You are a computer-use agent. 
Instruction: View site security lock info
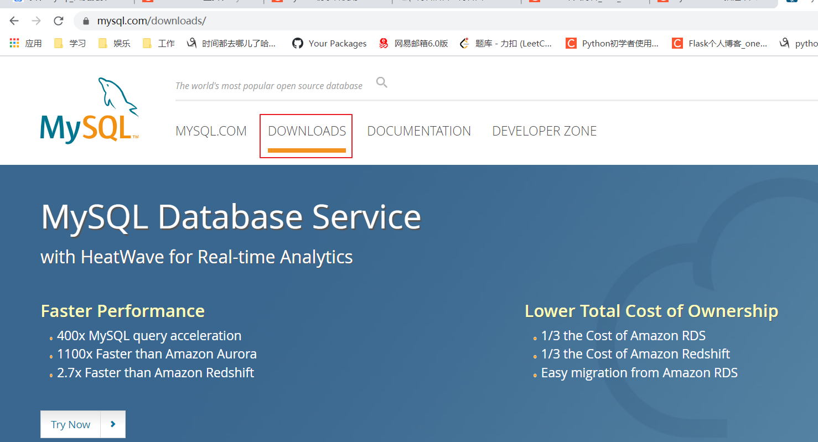pyautogui.click(x=86, y=22)
